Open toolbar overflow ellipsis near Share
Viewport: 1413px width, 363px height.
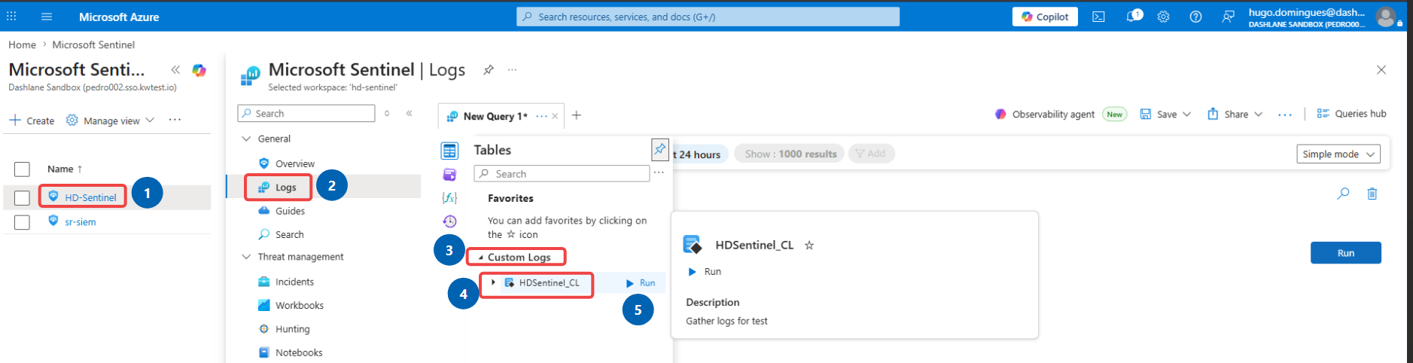coord(1285,114)
